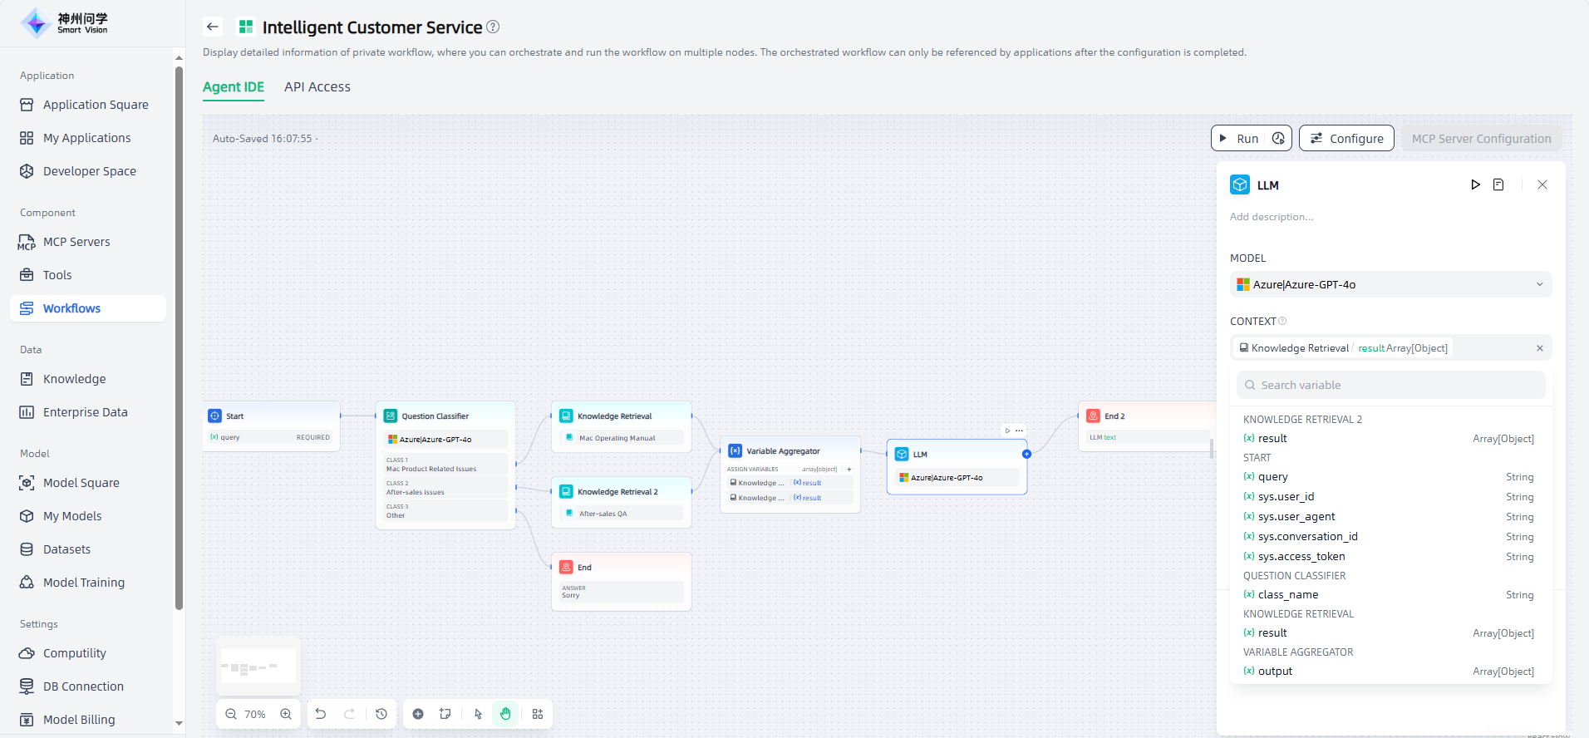Open the run history icon beside Run
This screenshot has width=1589, height=738.
(1278, 139)
